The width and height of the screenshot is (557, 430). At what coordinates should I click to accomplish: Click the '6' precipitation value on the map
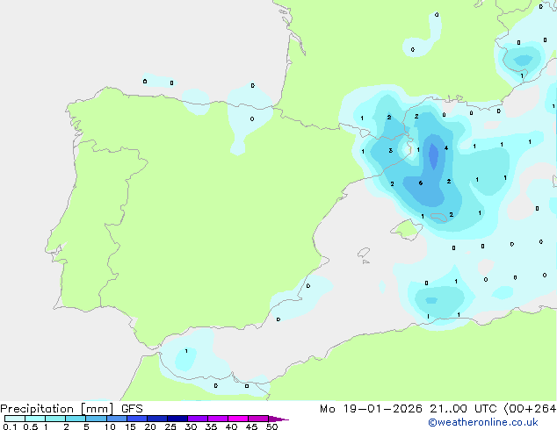[x=421, y=183]
